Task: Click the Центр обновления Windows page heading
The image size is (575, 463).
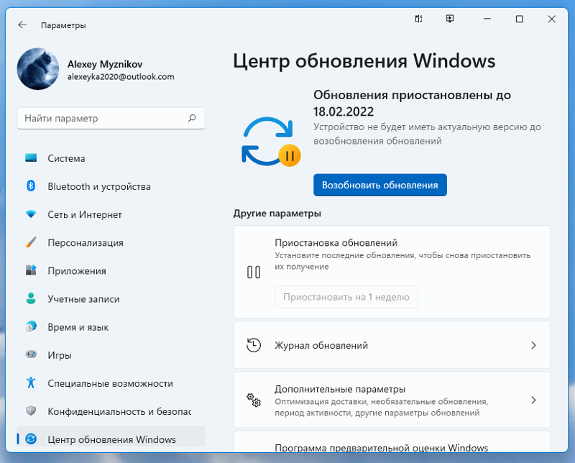Action: (x=364, y=60)
